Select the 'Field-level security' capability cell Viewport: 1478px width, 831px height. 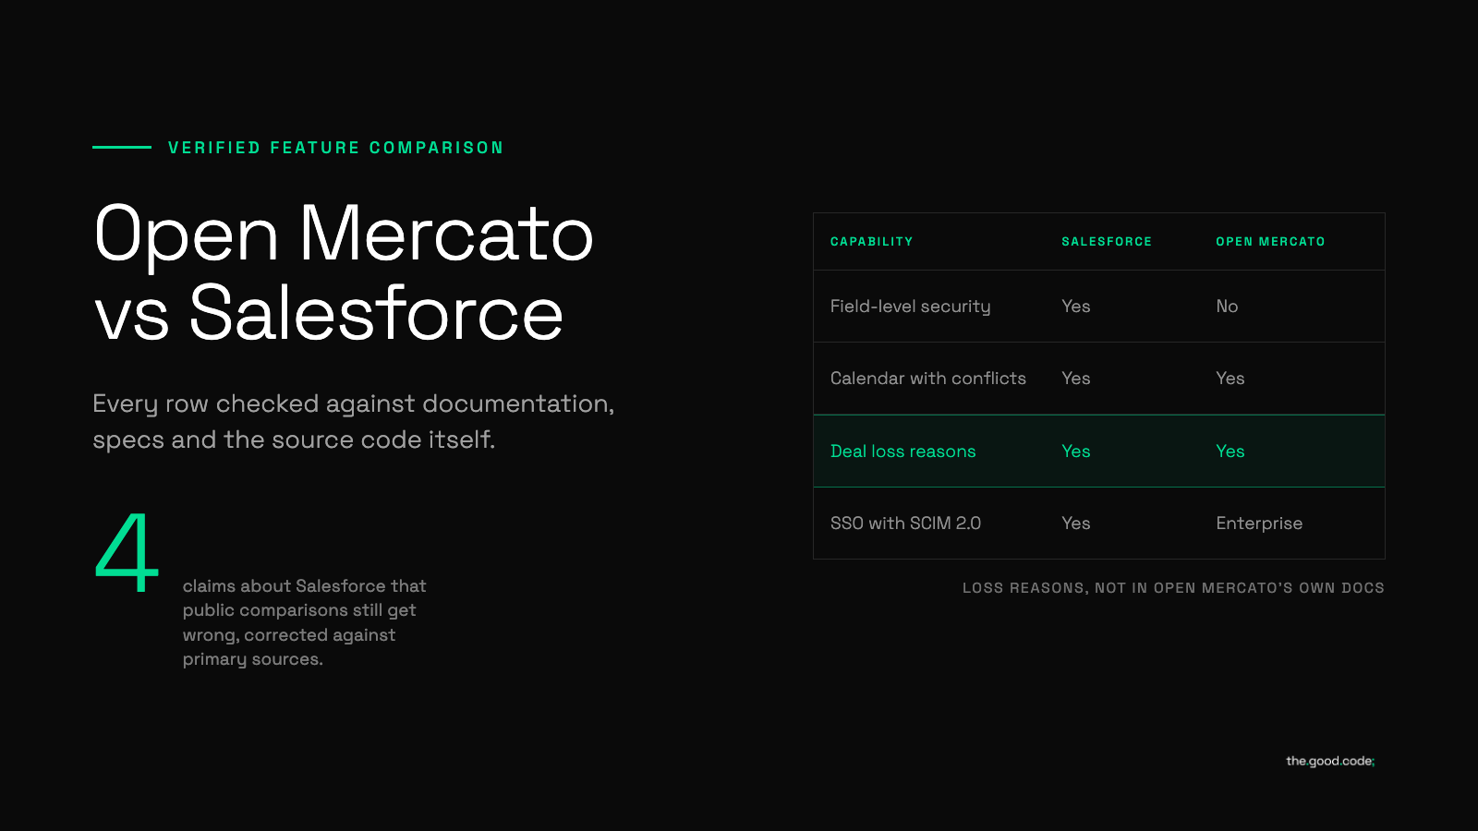click(910, 307)
